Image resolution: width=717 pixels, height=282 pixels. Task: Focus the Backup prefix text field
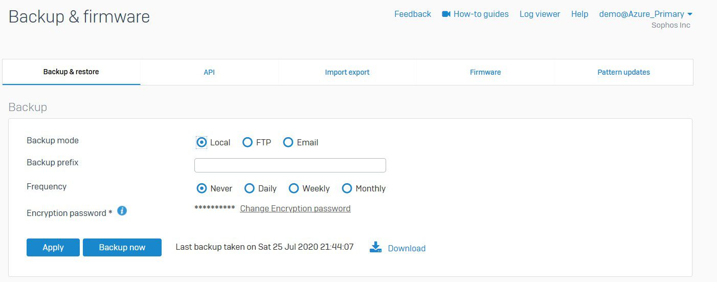pos(290,165)
